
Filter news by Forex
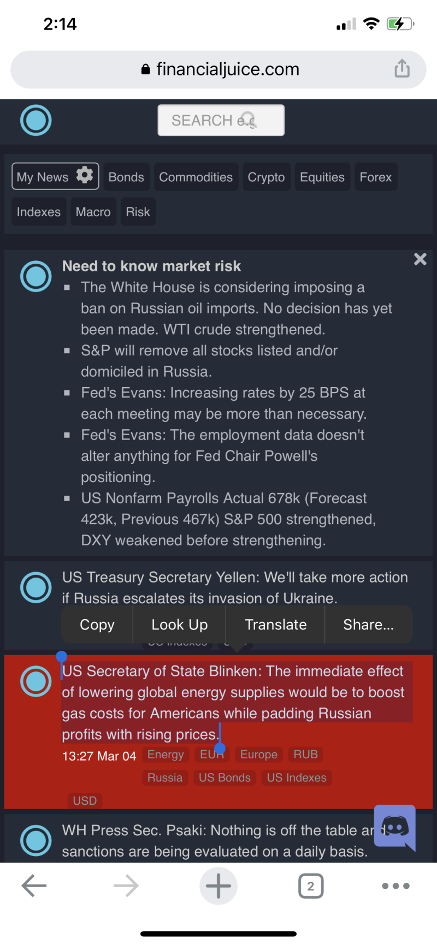(x=375, y=177)
